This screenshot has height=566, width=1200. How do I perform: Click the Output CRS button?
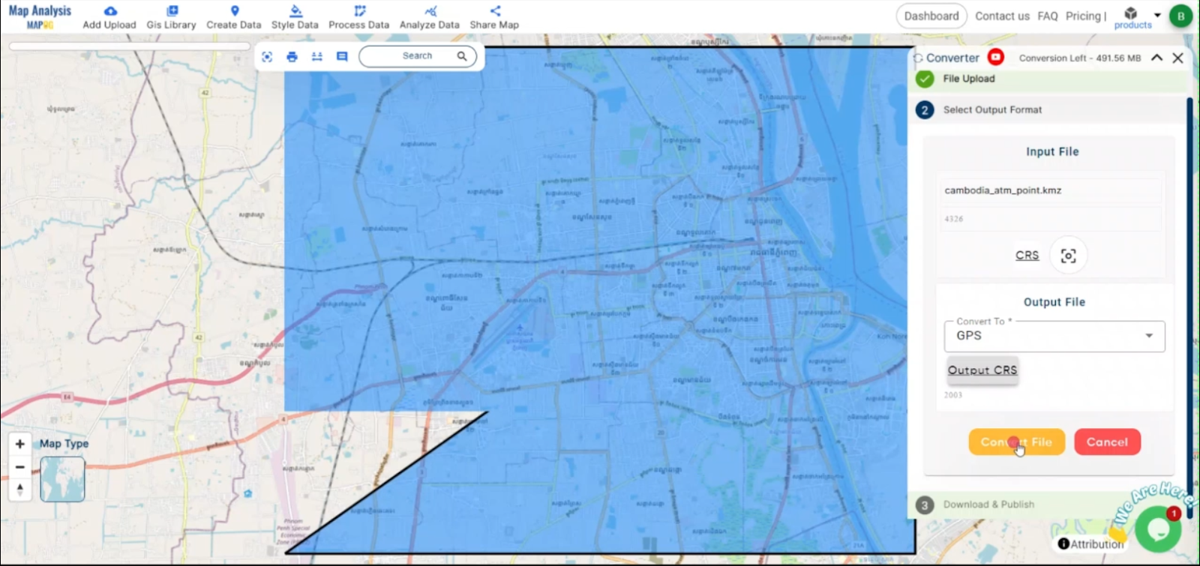(982, 370)
